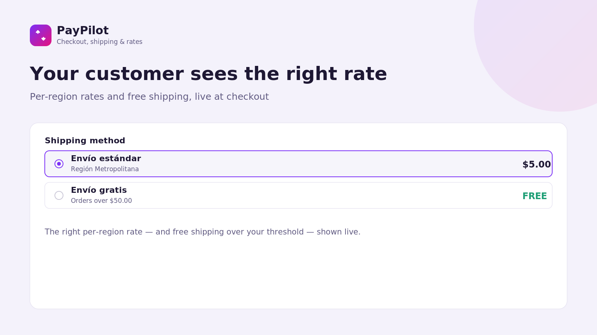Screen dimensions: 597x335
Task: Click the PayPilot gradient logo icon
Action: 41,35
